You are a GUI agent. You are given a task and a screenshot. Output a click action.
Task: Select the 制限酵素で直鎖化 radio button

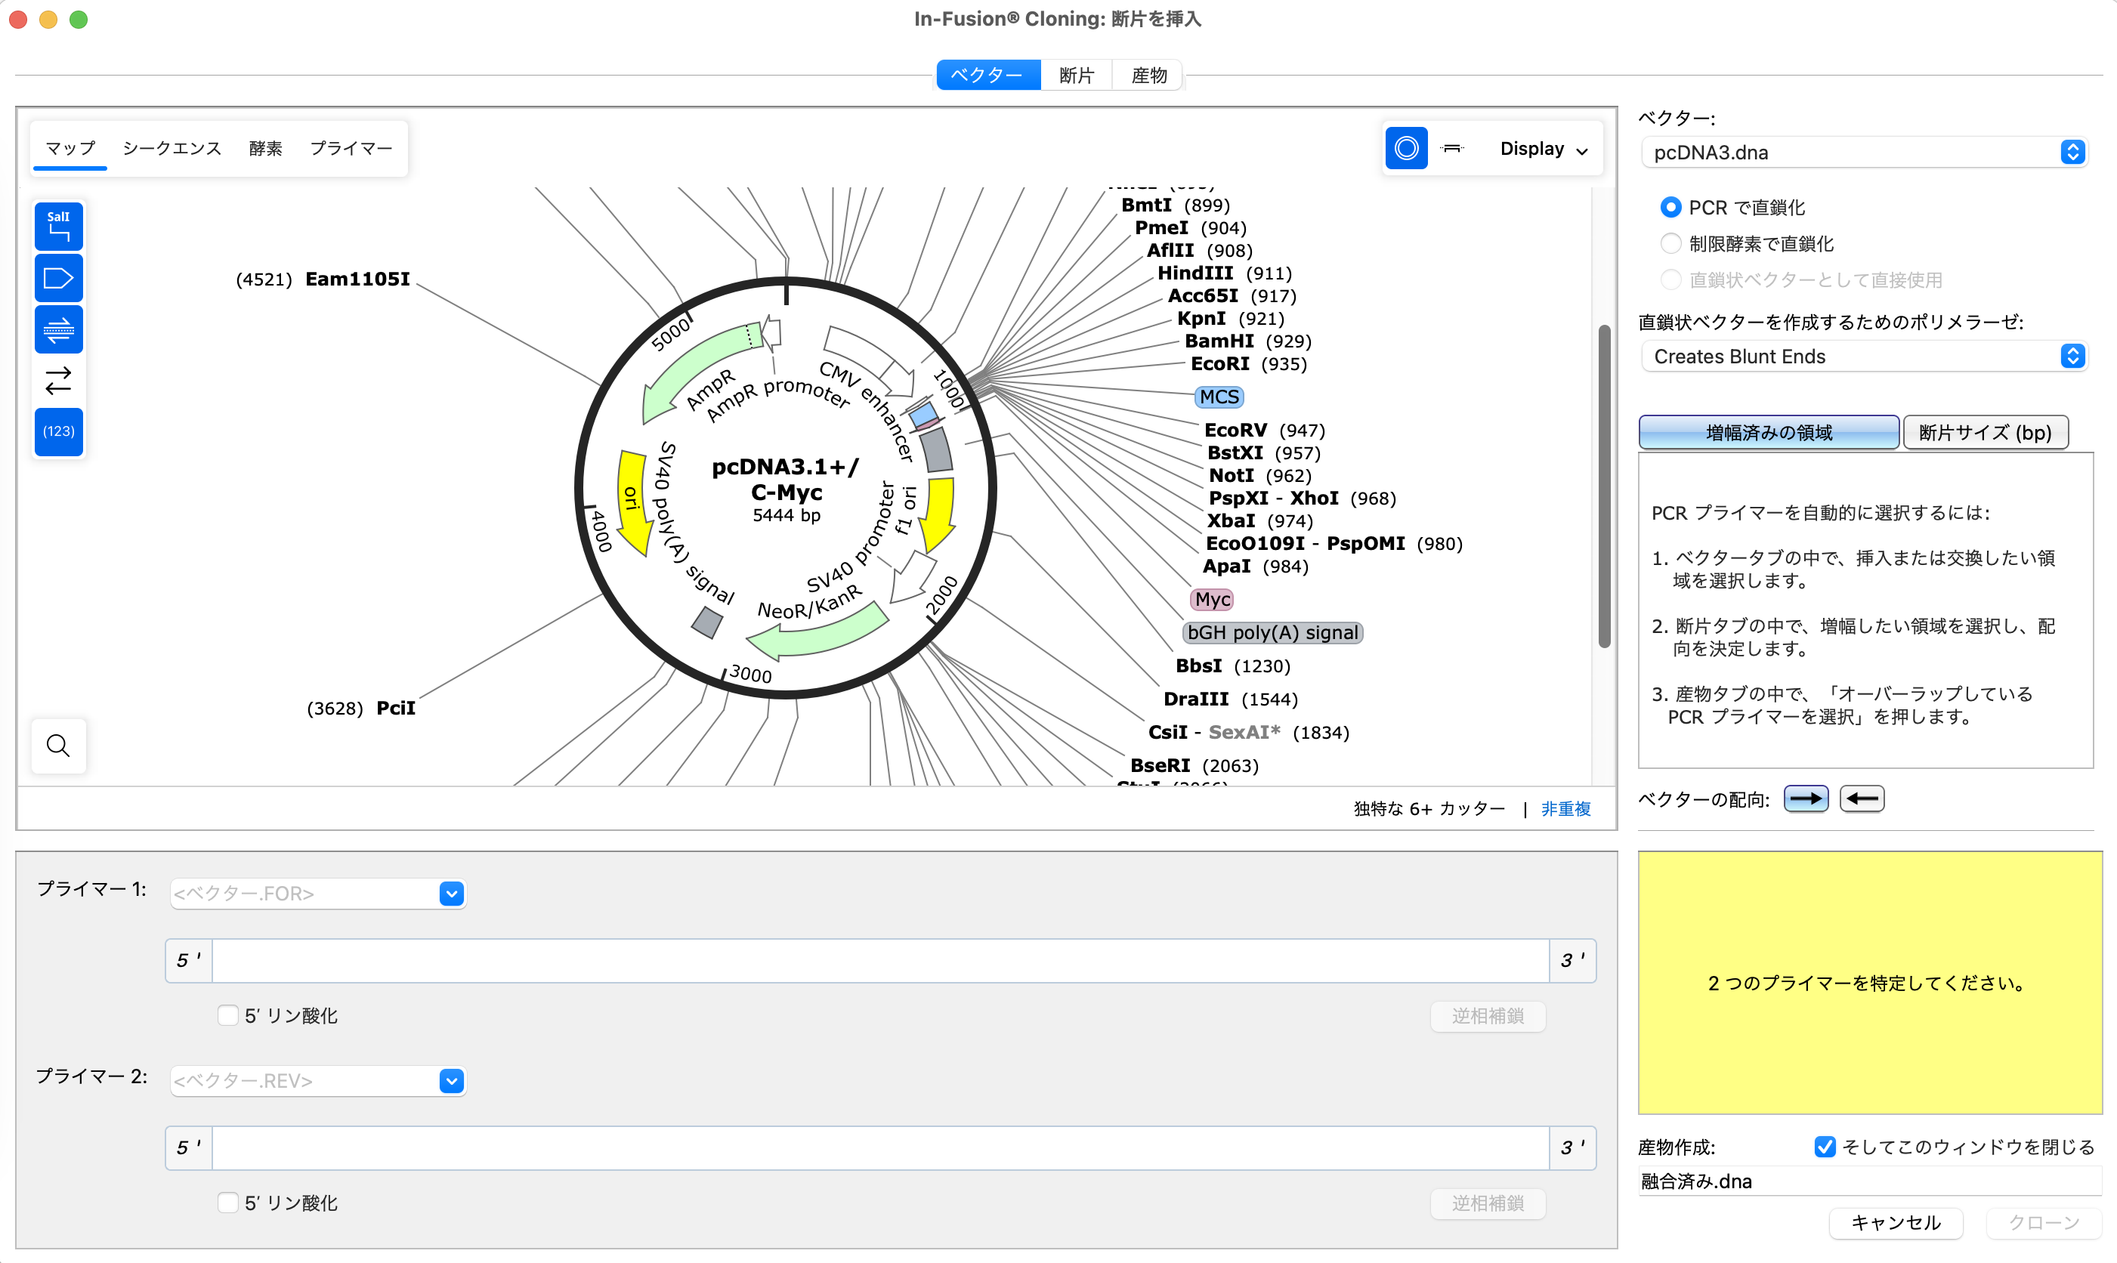(x=1671, y=243)
